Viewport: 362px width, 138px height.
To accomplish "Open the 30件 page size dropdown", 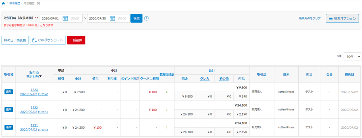I will tap(352, 56).
